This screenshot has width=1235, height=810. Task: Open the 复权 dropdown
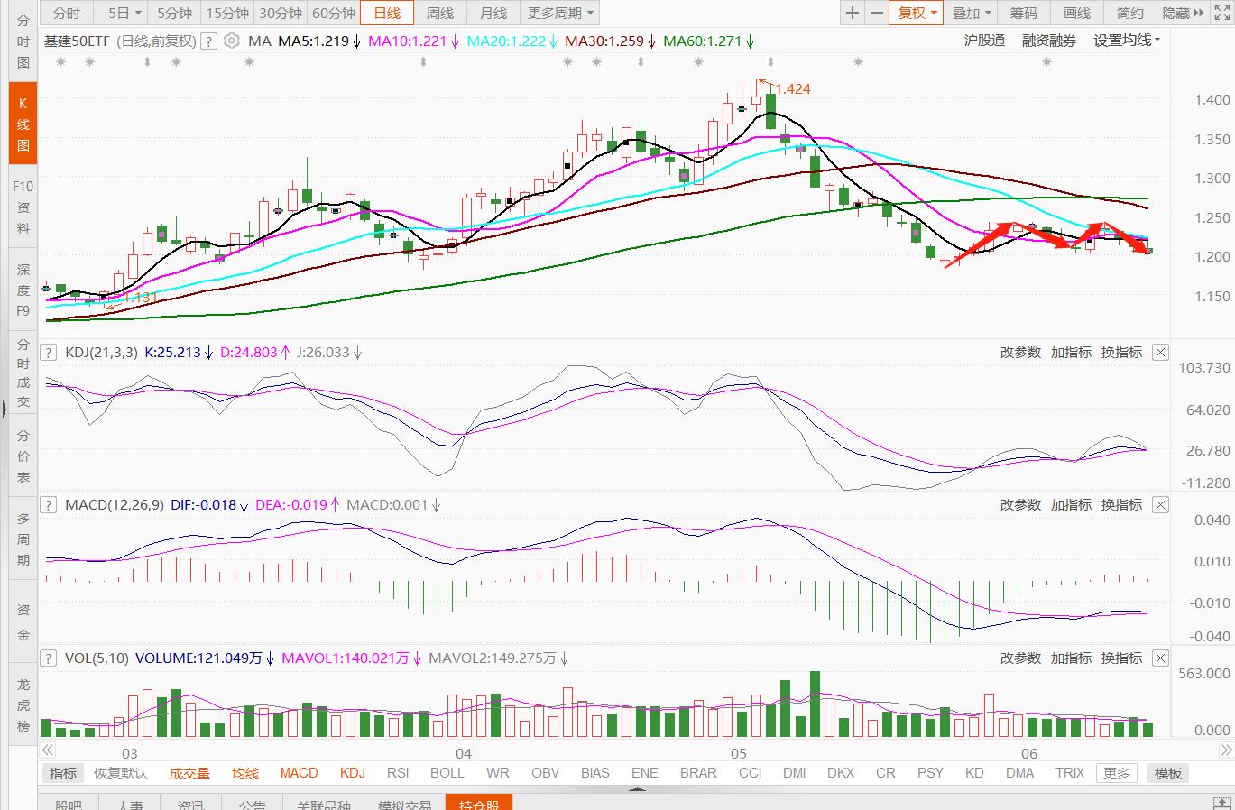pyautogui.click(x=916, y=13)
